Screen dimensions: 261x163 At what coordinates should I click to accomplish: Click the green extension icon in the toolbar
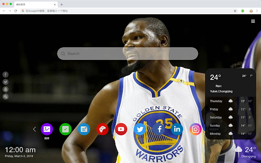(243, 11)
